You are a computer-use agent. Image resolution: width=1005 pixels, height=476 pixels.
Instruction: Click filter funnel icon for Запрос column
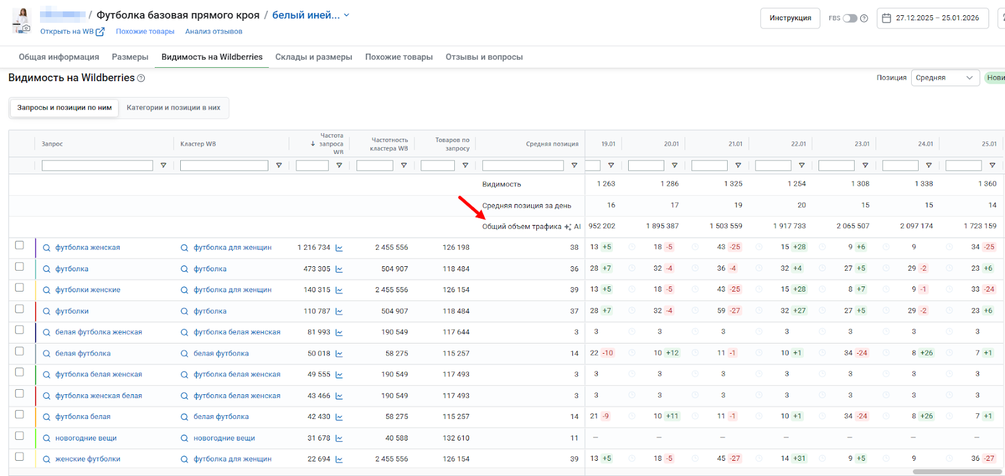coord(163,165)
